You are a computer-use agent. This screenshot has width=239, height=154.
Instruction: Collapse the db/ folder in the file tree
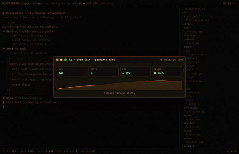pos(184,13)
